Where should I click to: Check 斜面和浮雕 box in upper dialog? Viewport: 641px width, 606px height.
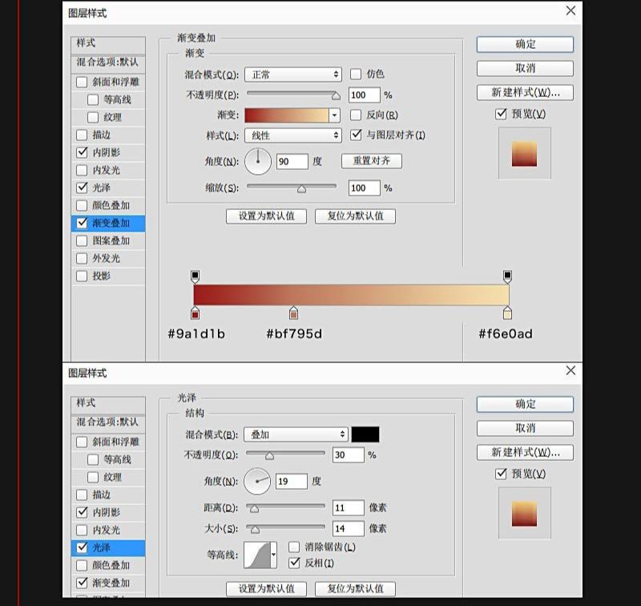(82, 82)
